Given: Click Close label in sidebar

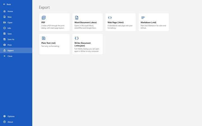Looking at the screenshot, I should coord(10,56).
